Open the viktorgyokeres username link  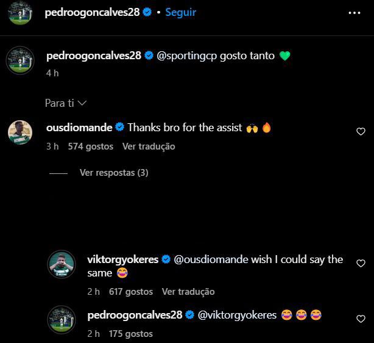coord(122,259)
